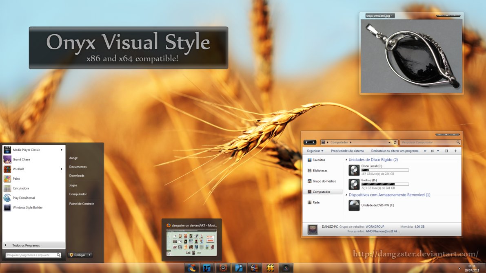Refresh the Computador window with the refresh icon
This screenshot has width=486, height=273.
click(395, 142)
